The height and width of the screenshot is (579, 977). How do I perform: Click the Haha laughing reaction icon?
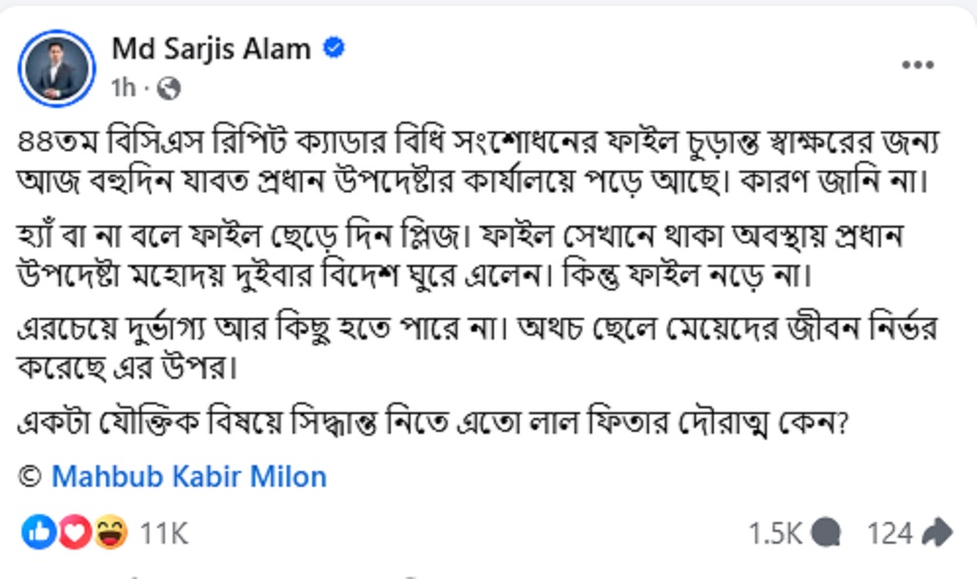point(110,533)
